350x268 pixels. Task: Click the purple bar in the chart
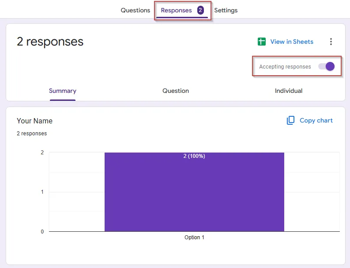[x=194, y=195]
